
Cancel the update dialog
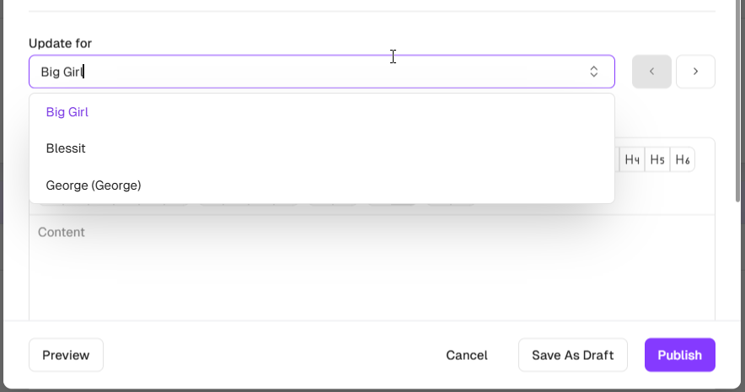coord(467,355)
